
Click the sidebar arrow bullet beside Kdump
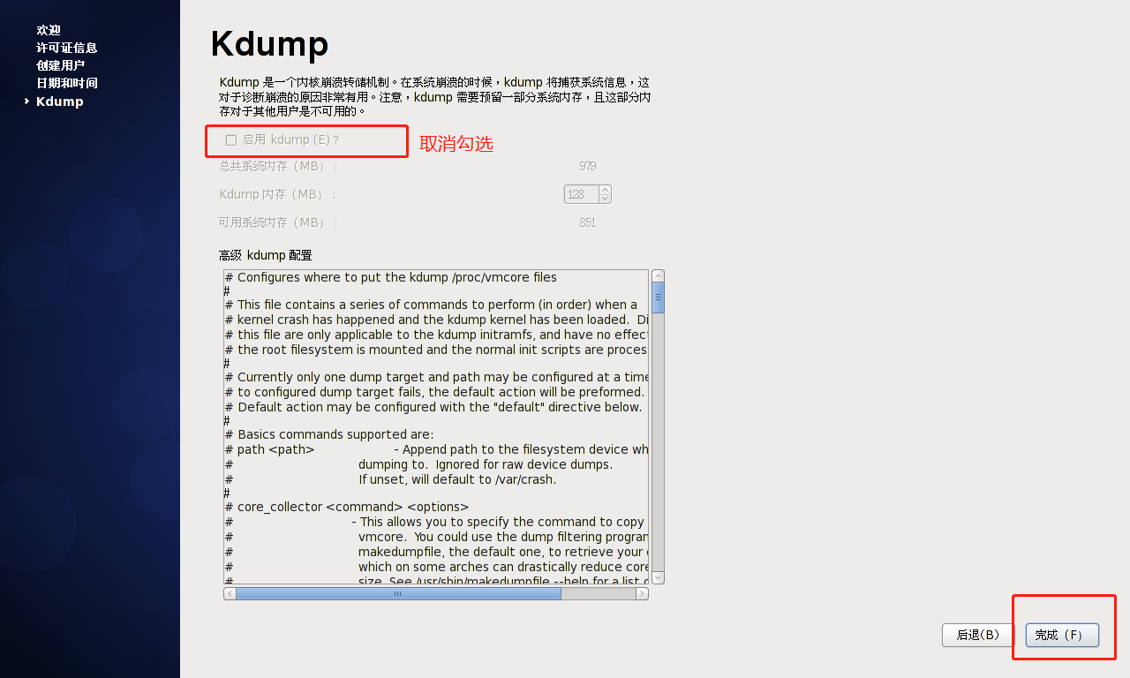coord(27,102)
